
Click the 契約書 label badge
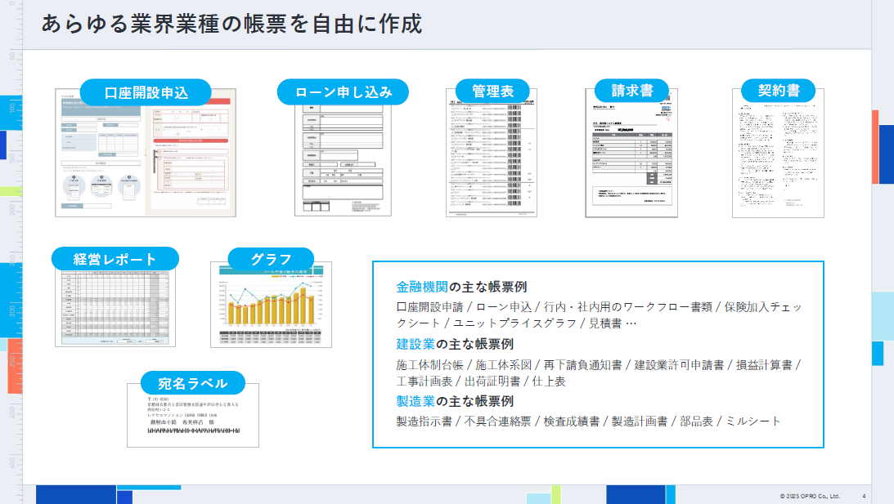point(778,90)
